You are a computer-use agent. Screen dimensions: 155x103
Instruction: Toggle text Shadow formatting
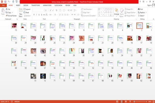click(42, 15)
